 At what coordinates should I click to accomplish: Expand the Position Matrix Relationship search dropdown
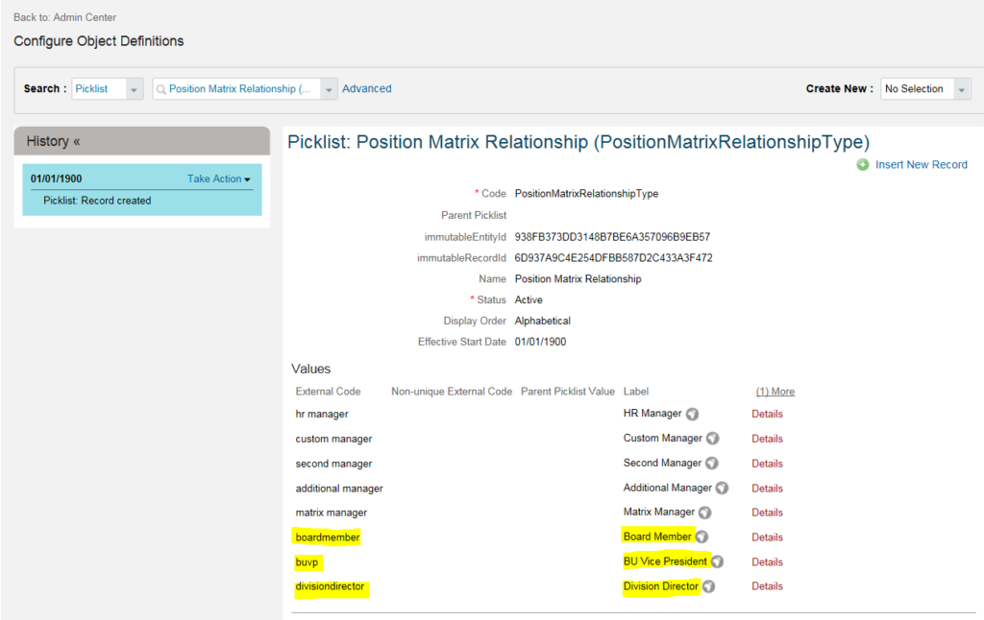tap(329, 89)
